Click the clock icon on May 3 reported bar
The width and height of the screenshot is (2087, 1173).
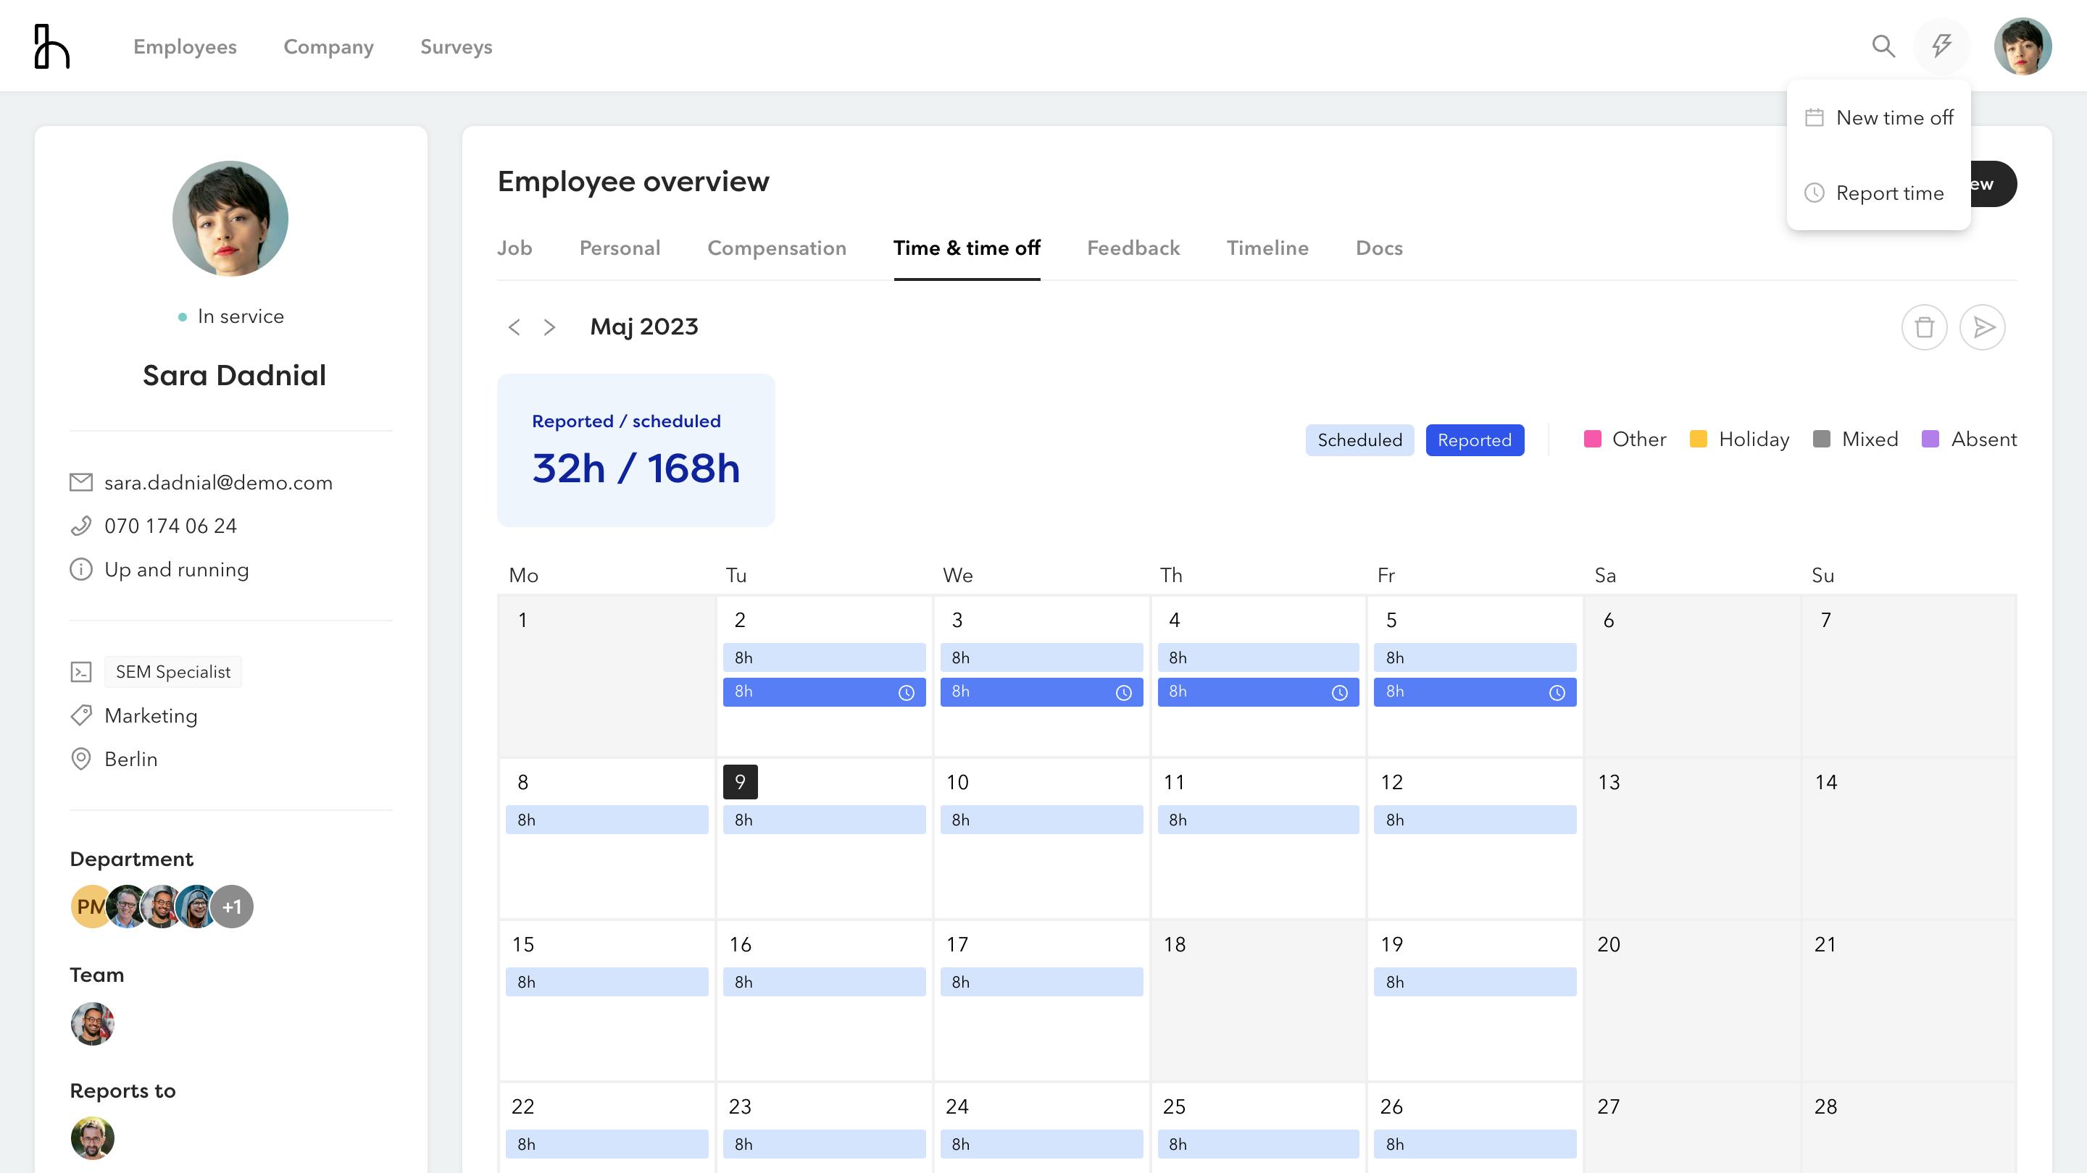tap(1123, 693)
